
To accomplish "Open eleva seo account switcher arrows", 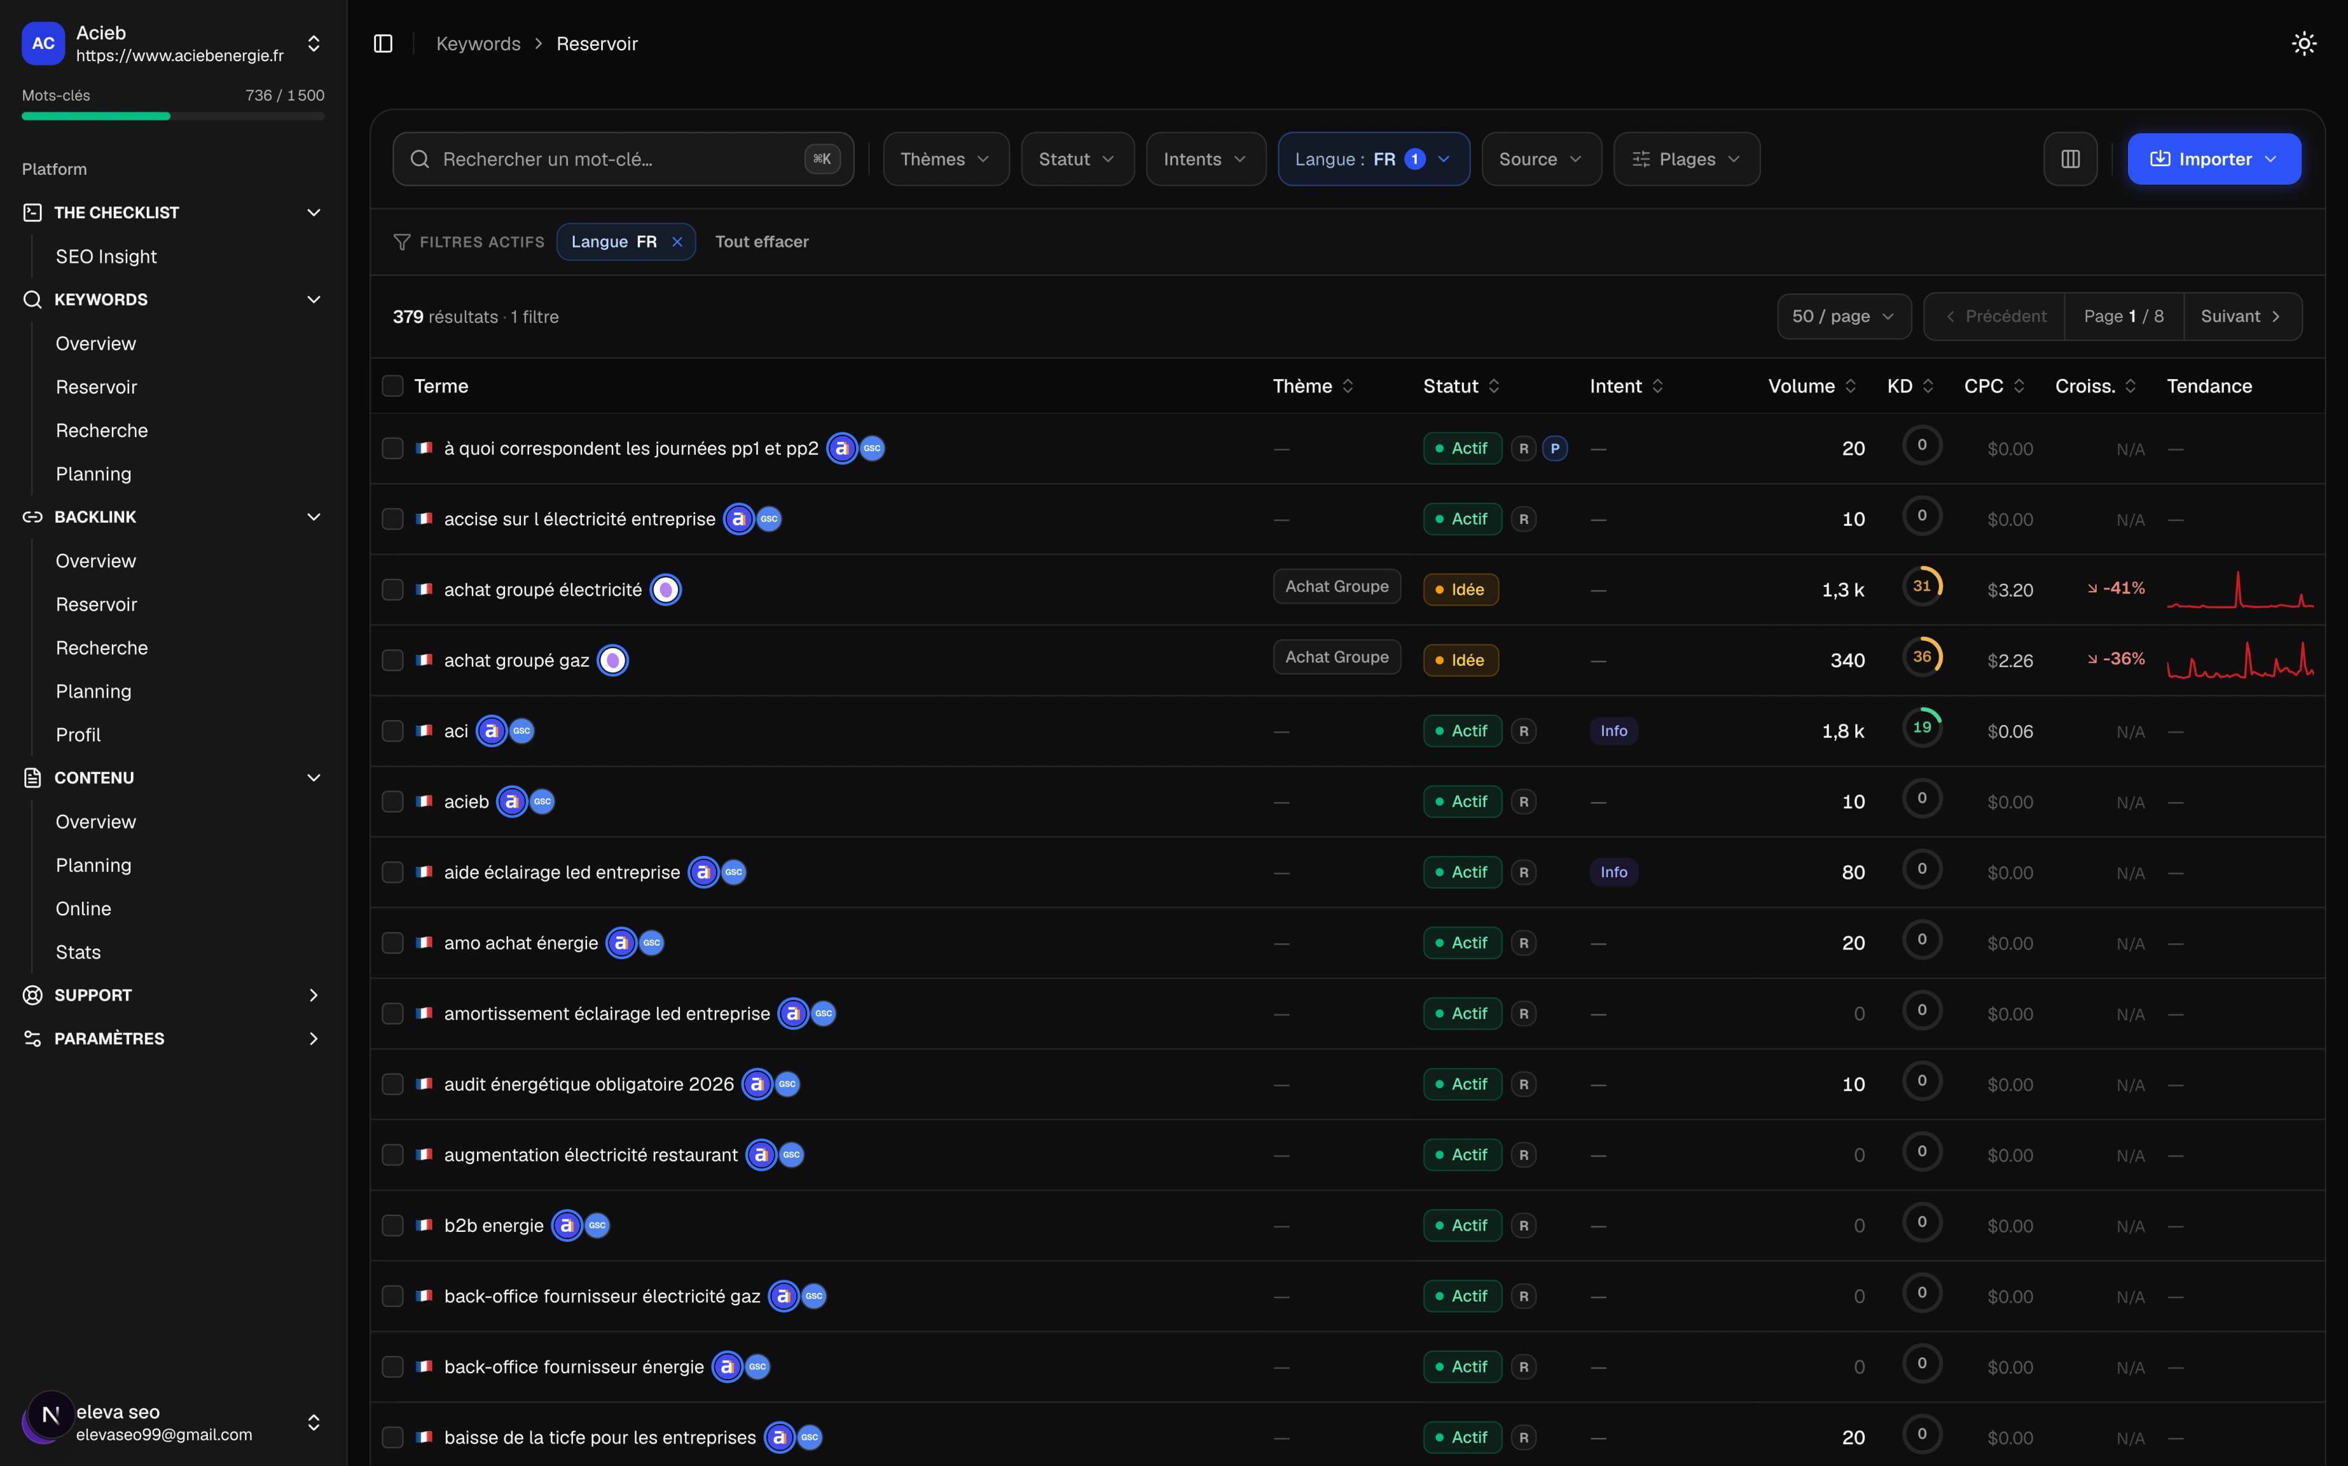I will [x=313, y=1423].
